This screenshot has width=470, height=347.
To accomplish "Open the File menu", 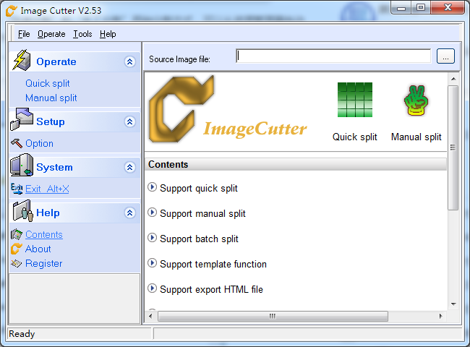I will point(24,34).
